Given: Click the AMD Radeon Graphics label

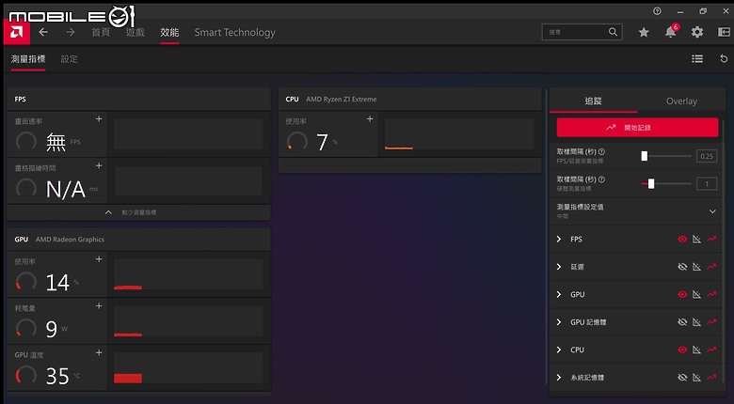Looking at the screenshot, I should point(70,240).
